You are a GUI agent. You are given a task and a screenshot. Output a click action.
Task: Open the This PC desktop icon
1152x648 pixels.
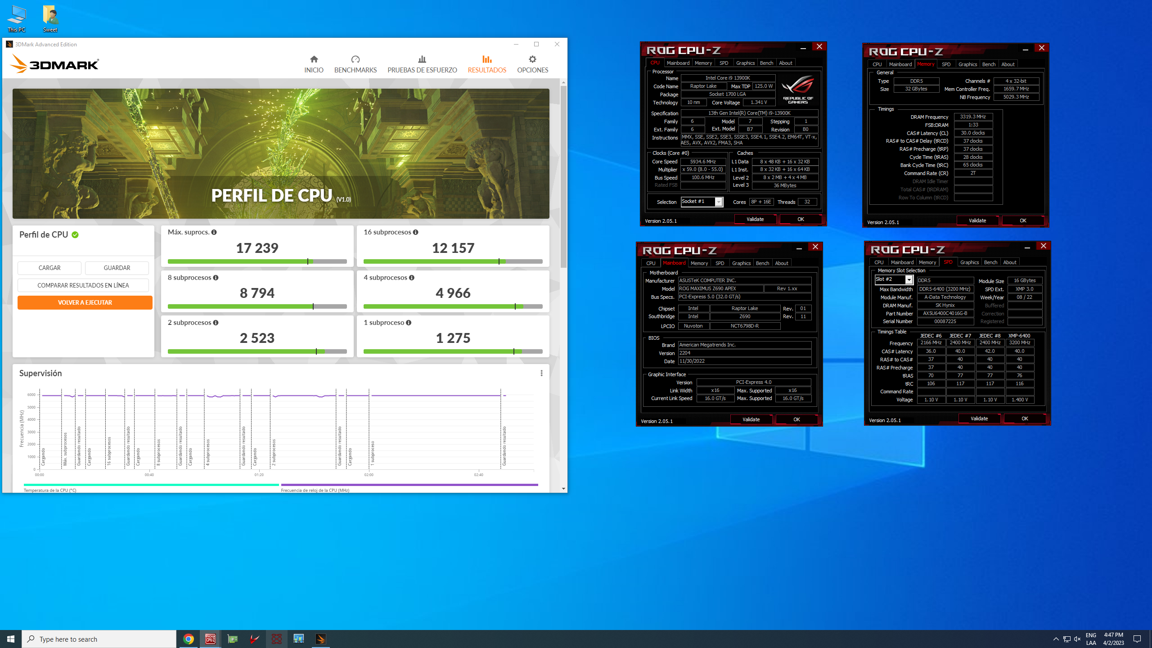17,19
